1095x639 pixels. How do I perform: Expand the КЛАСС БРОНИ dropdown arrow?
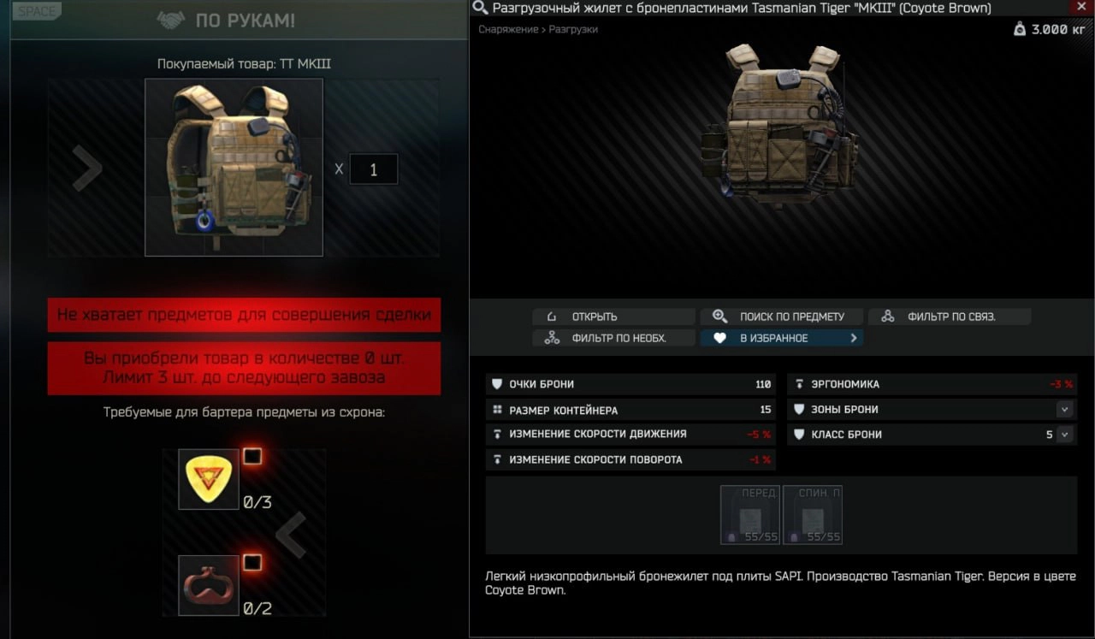(1064, 435)
